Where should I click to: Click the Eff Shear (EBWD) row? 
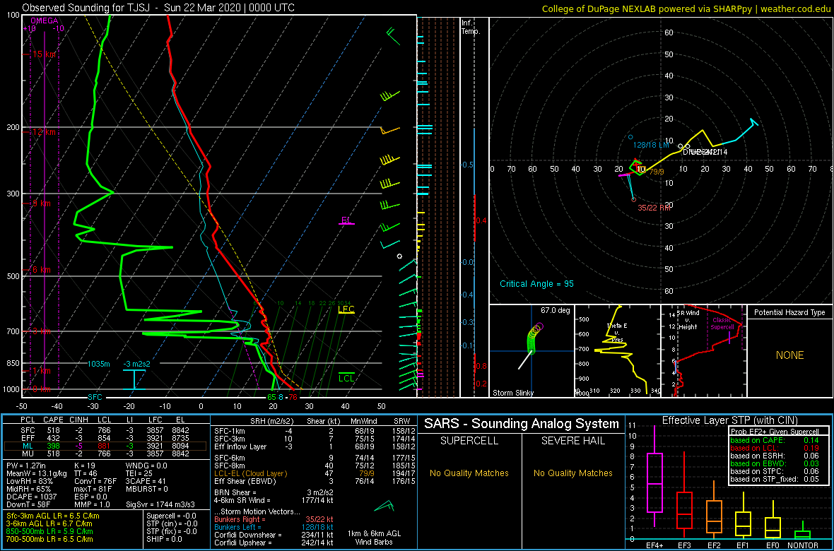[314, 480]
